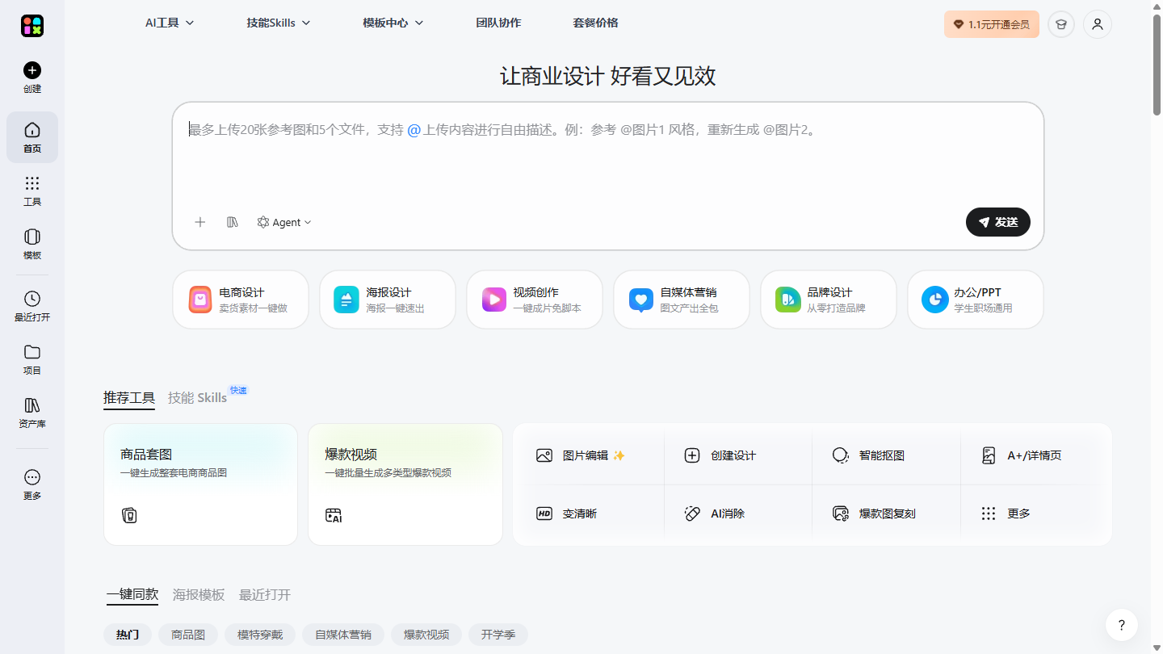Open the A+/详情页 tool
Viewport: 1163px width, 654px height.
point(1035,455)
